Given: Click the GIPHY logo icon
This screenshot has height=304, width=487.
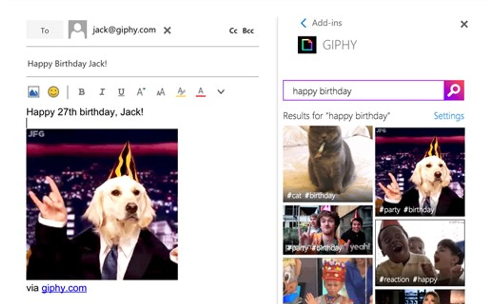Looking at the screenshot, I should click(307, 45).
